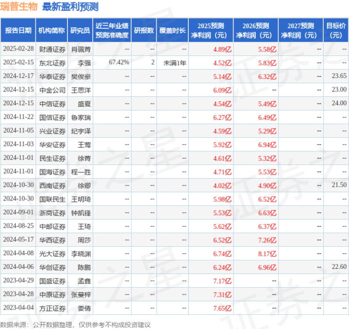Click the 研报数 column header

tap(144, 30)
